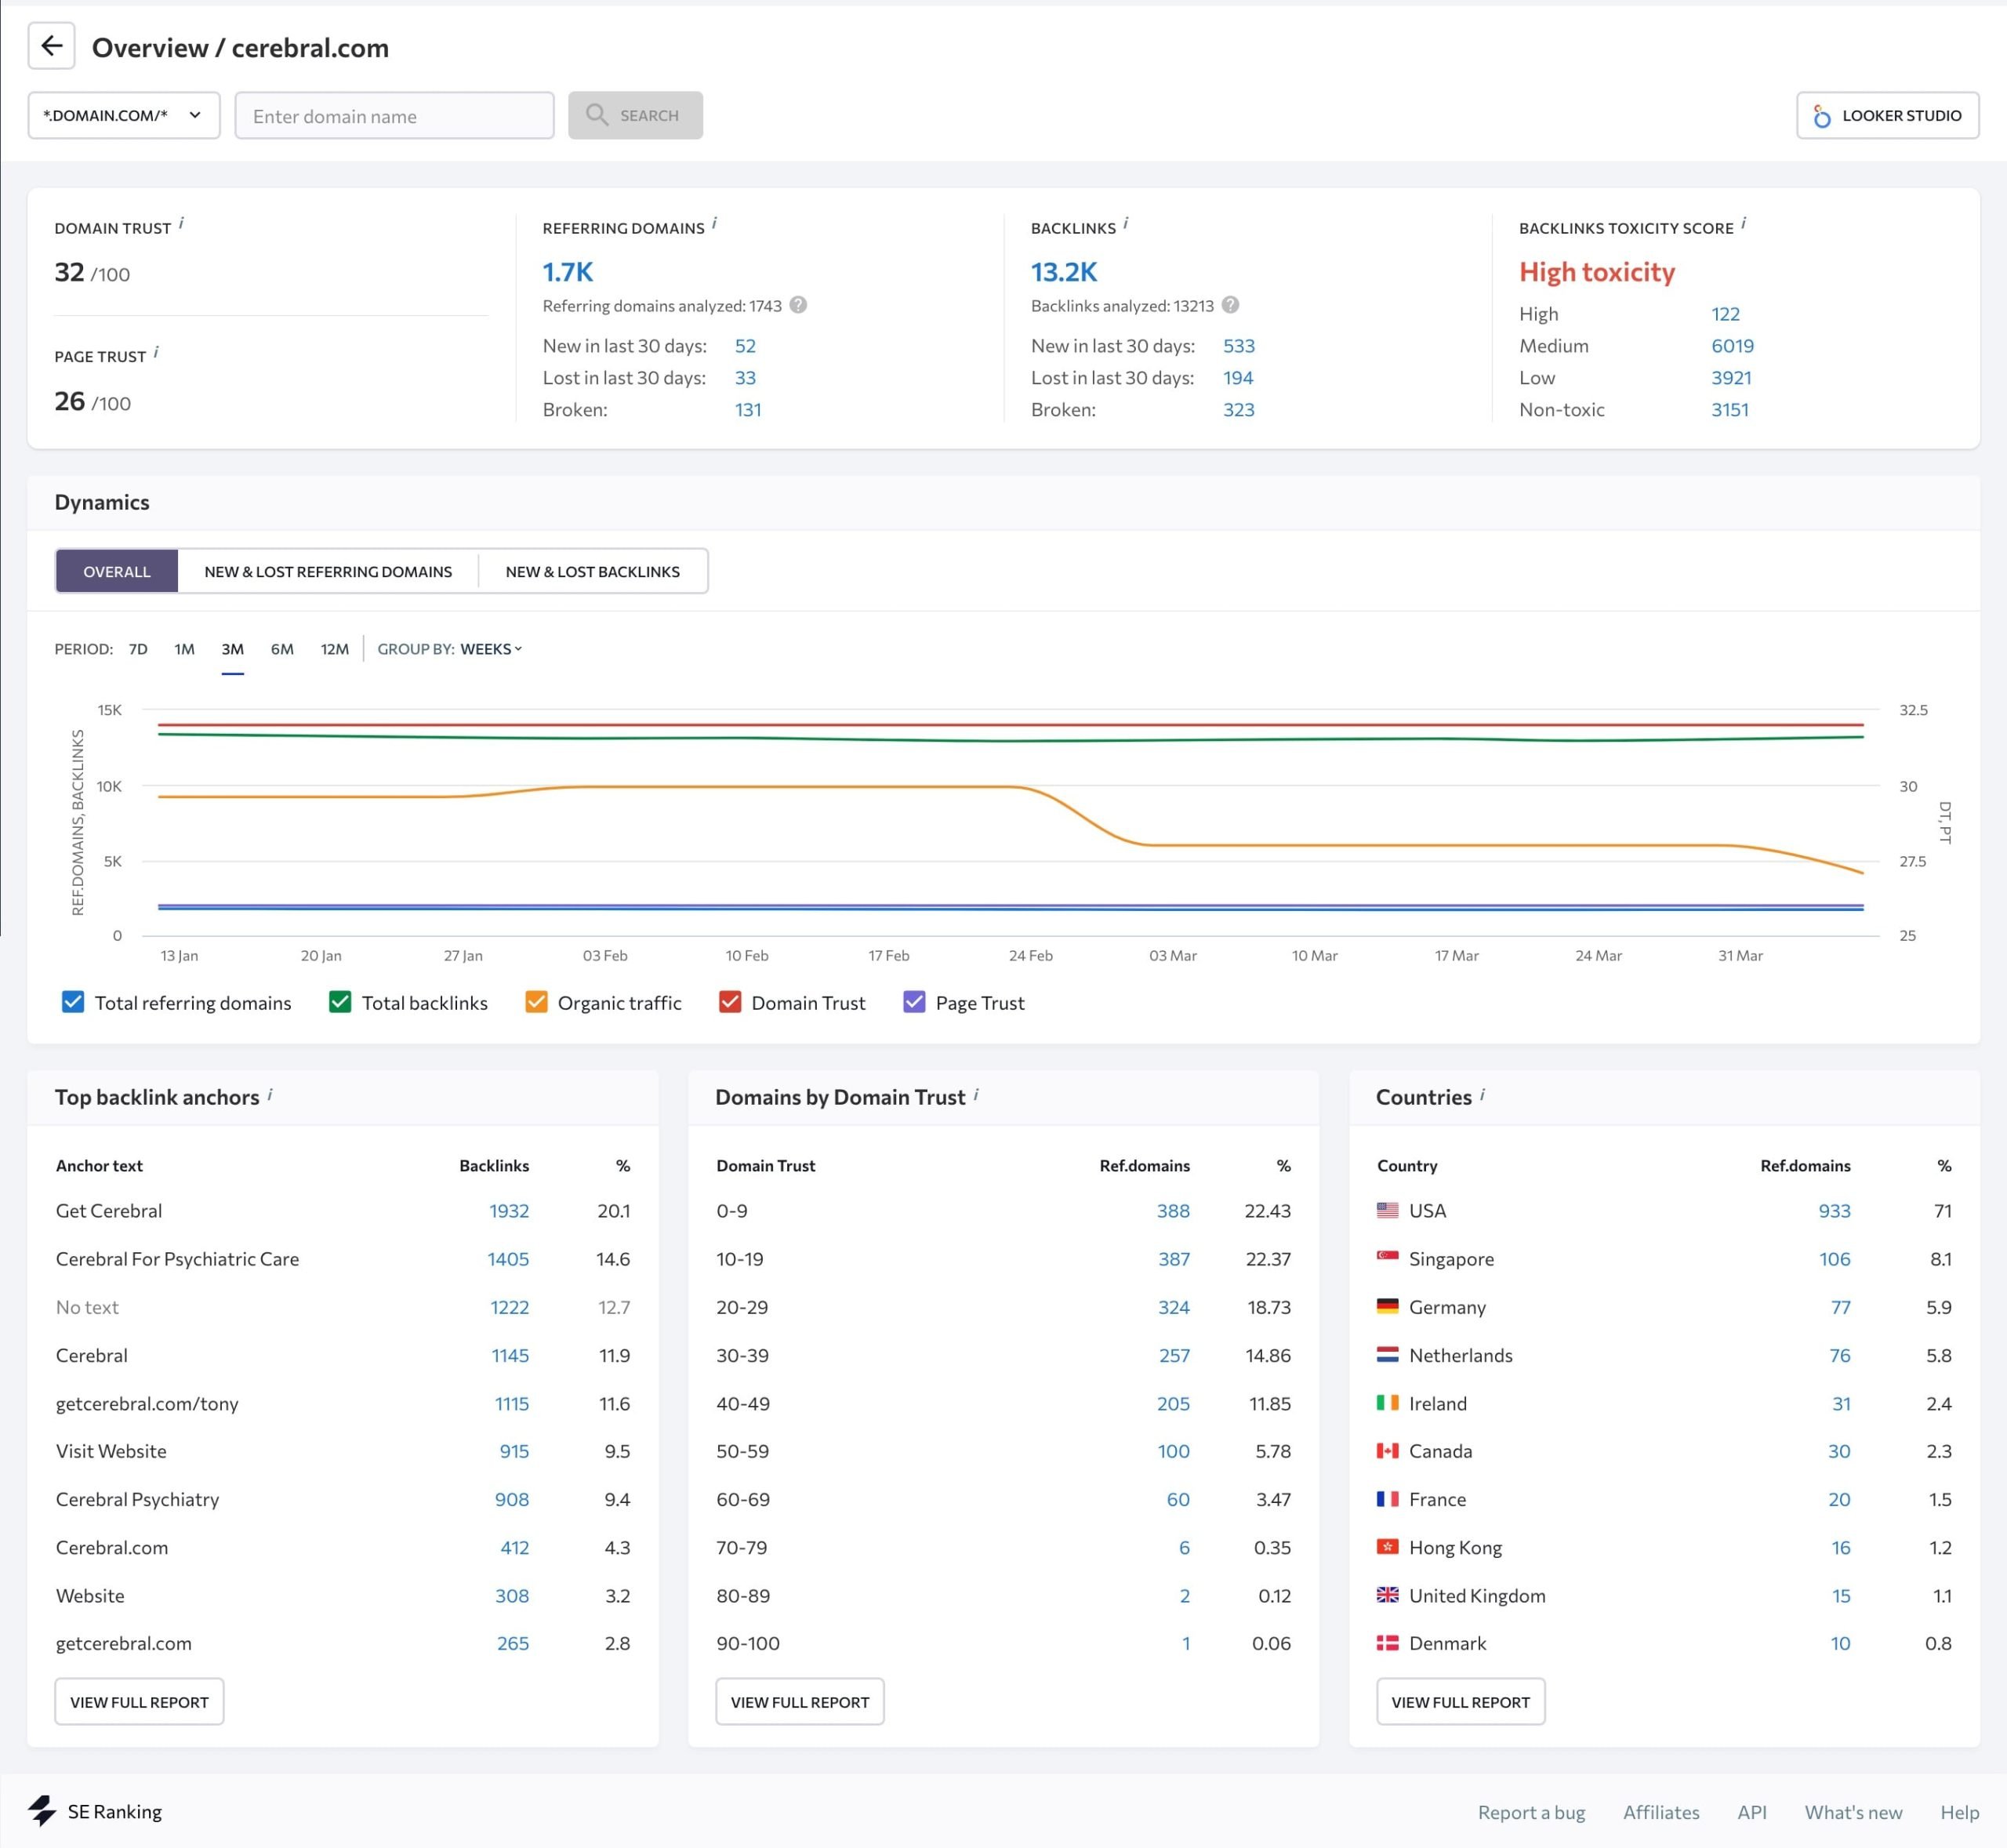Switch to New & Lost Referring Domains tab
This screenshot has width=2007, height=1848.
[328, 571]
